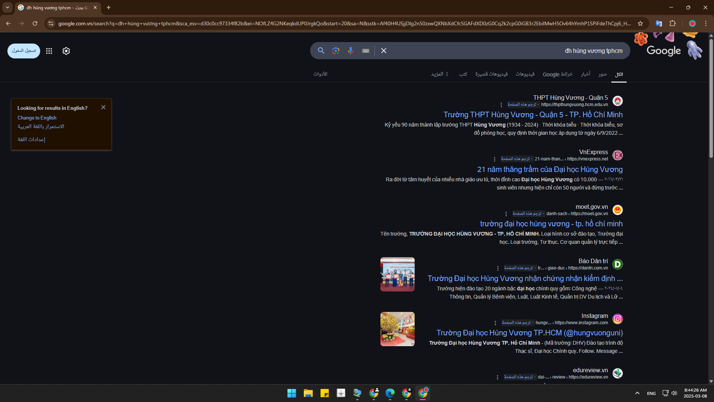Switch to the أخبار (News) tab
This screenshot has width=714, height=402.
point(585,74)
